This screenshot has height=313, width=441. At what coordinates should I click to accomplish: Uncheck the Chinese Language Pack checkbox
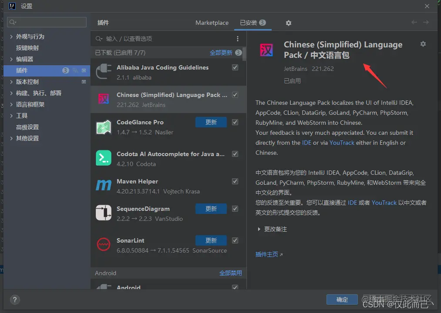coord(235,95)
